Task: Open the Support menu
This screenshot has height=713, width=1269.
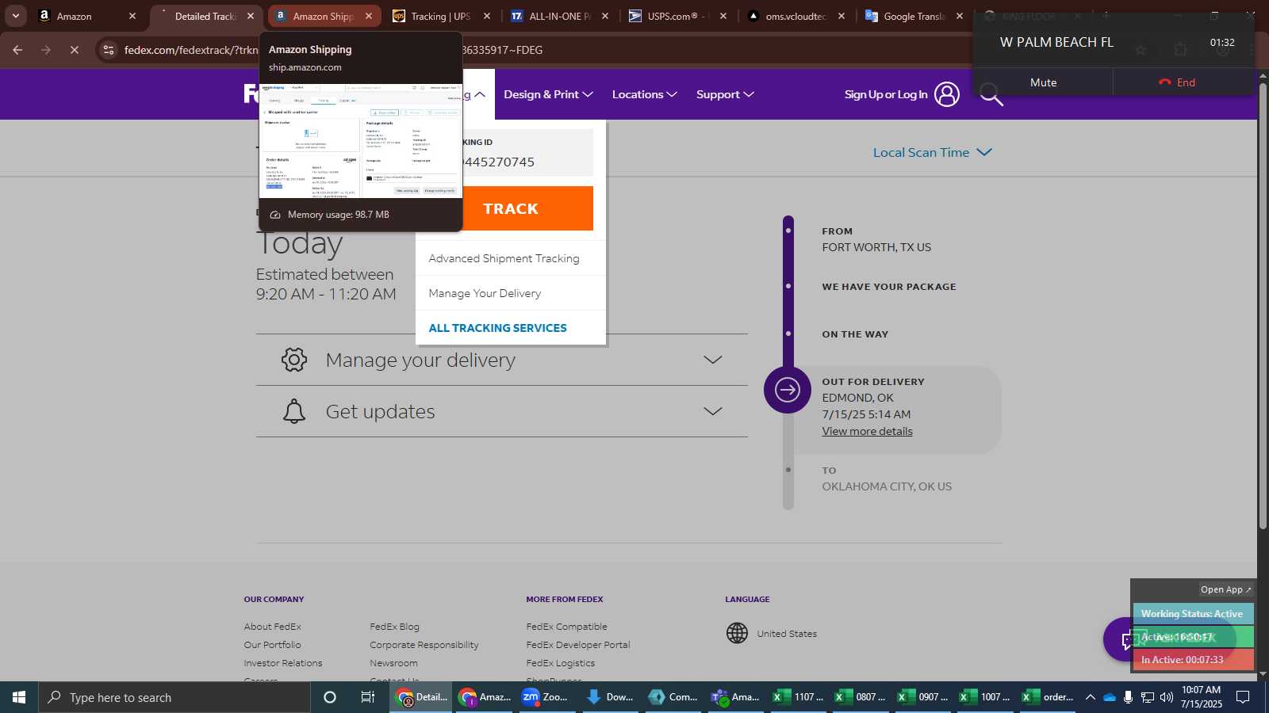Action: [x=725, y=94]
